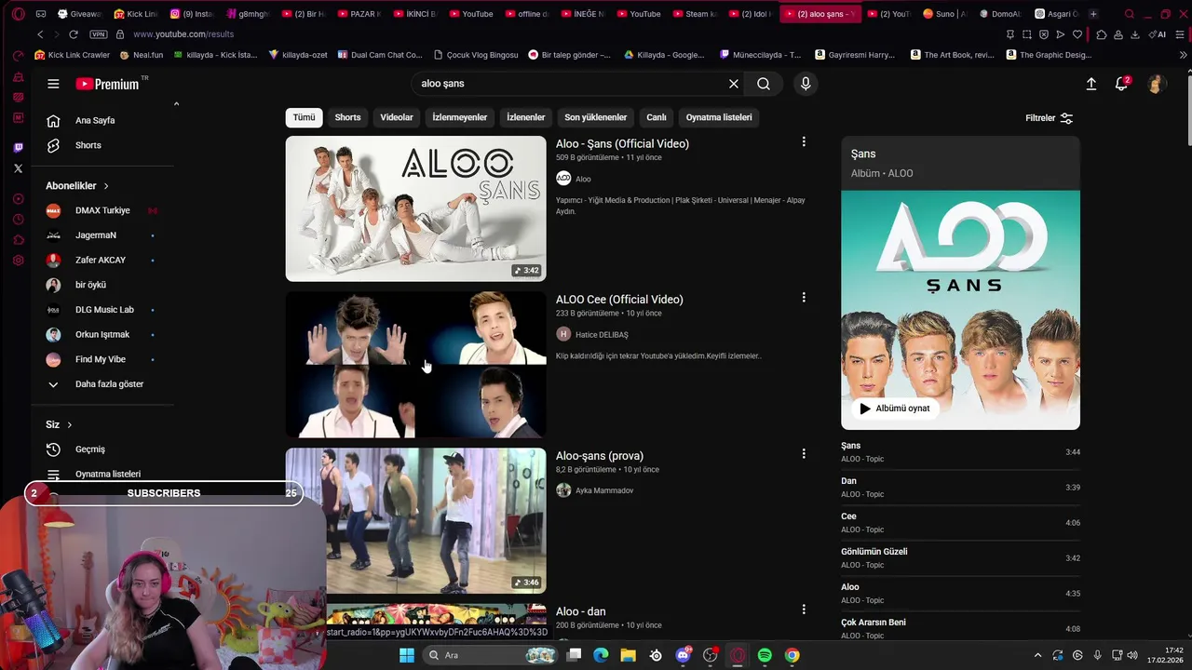
Task: Search by voice with microphone icon
Action: [x=806, y=84]
